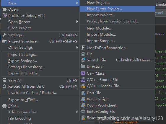Screen dimensions: 166x124
Task: Click the Kotlin Script icon
Action: coord(83,99)
